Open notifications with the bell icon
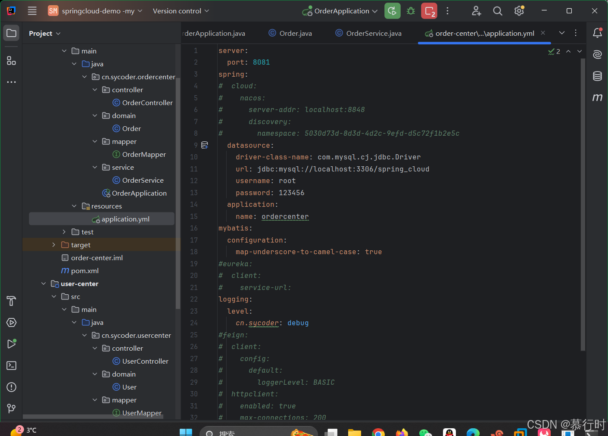This screenshot has width=608, height=436. pos(597,33)
